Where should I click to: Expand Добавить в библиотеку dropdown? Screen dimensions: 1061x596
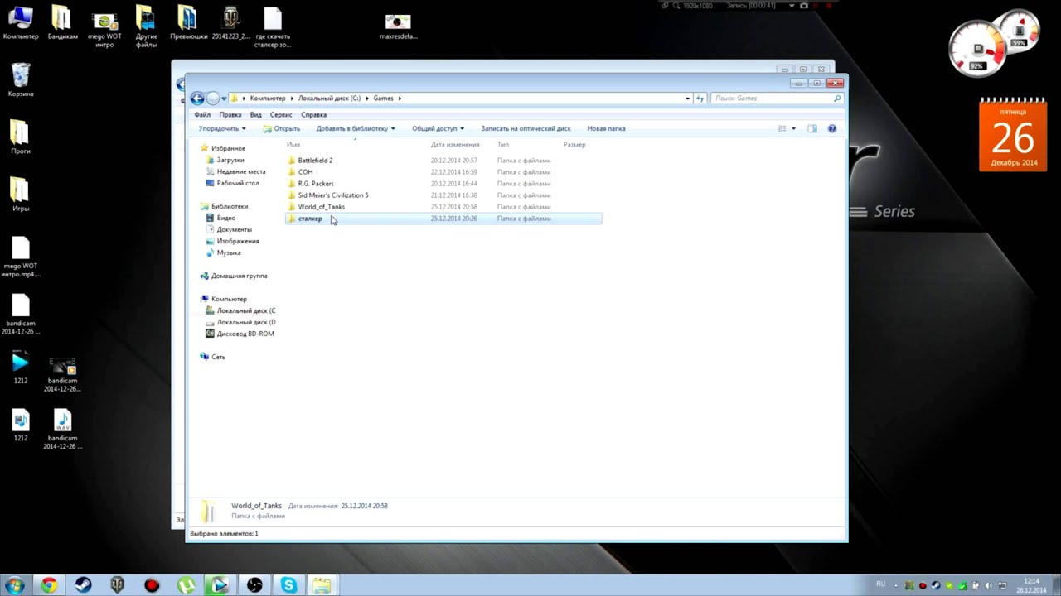tap(356, 128)
